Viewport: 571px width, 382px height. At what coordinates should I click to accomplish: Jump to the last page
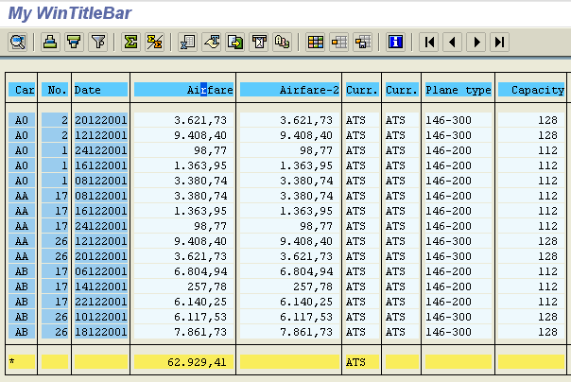(x=499, y=42)
